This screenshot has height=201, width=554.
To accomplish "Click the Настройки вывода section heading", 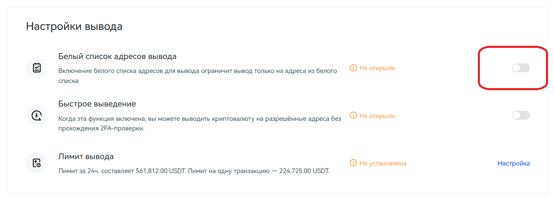I will point(74,27).
